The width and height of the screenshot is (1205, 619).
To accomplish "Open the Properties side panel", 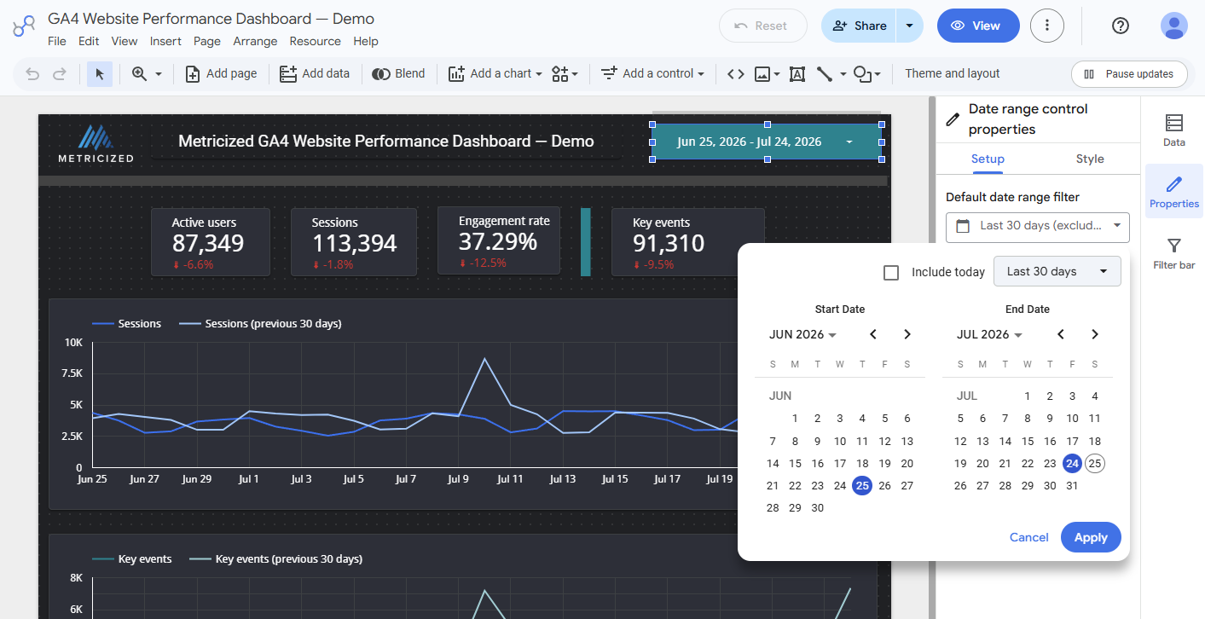I will 1174,192.
